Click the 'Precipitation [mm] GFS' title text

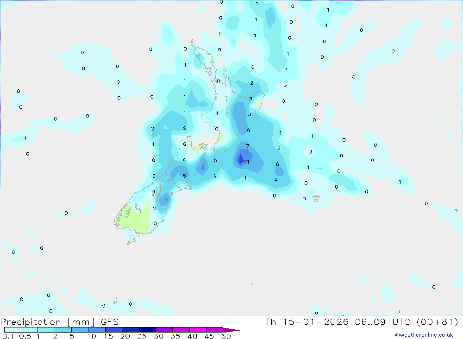pyautogui.click(x=59, y=322)
